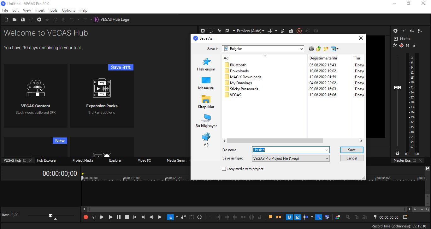Open project Properties gear icon in main toolbar
The width and height of the screenshot is (431, 229).
point(39,20)
